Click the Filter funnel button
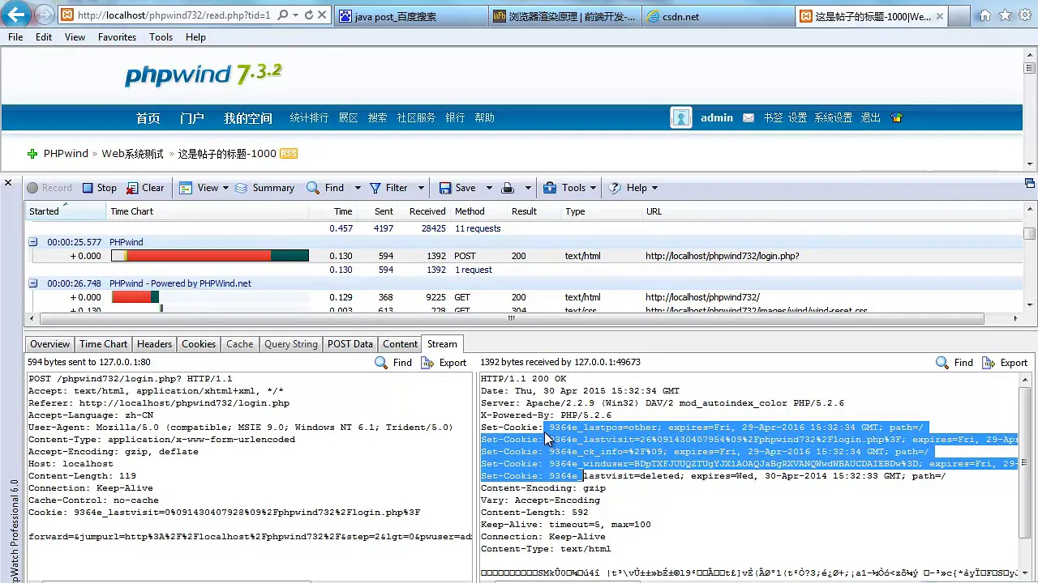Screen dimensions: 1038x583 click(x=388, y=188)
